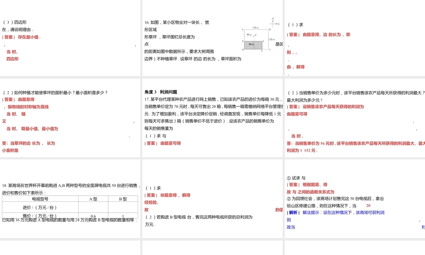
Task: Click the 电视型号 header cell of the table
Action: pos(40,198)
